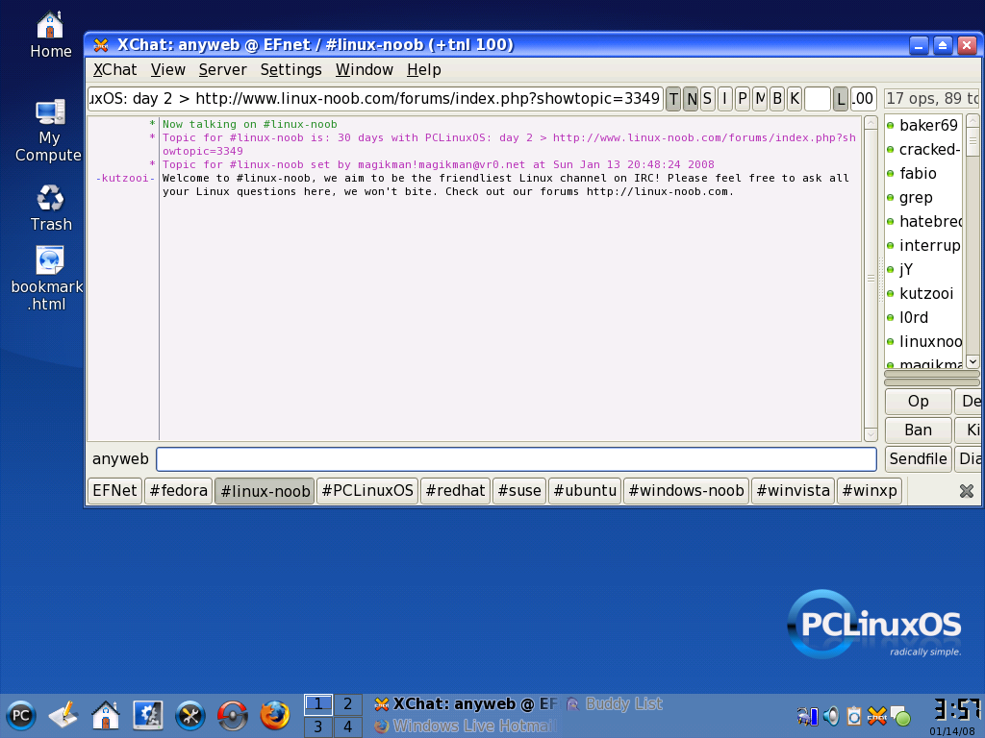Click the chat area scrollbar down arrow
This screenshot has height=738, width=985.
coord(871,434)
